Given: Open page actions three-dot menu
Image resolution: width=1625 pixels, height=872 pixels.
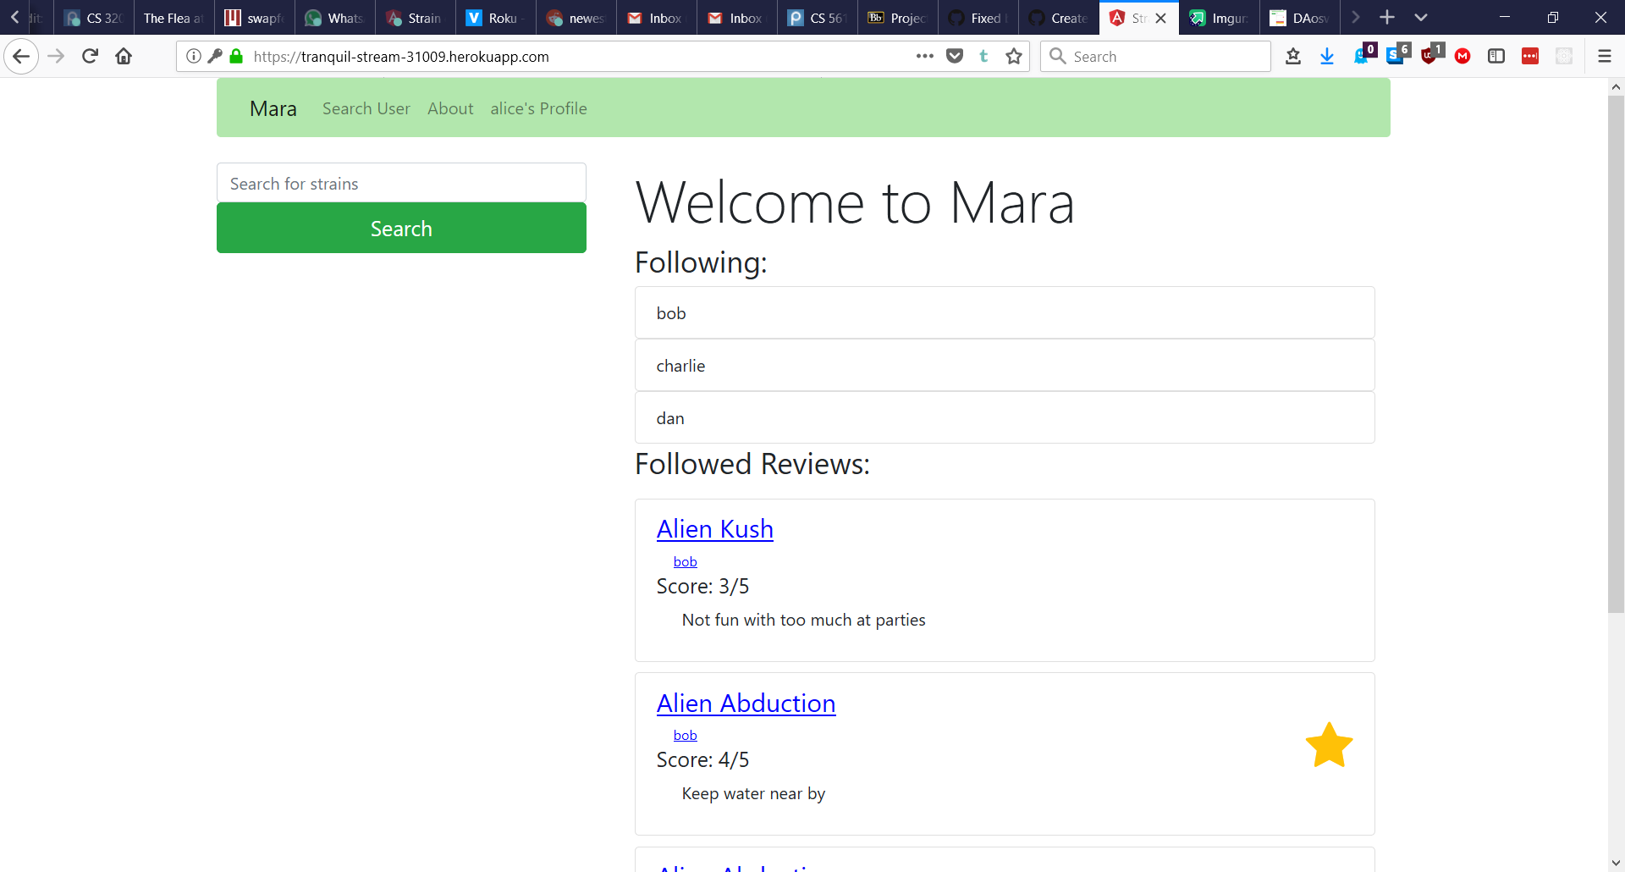Looking at the screenshot, I should tap(924, 56).
